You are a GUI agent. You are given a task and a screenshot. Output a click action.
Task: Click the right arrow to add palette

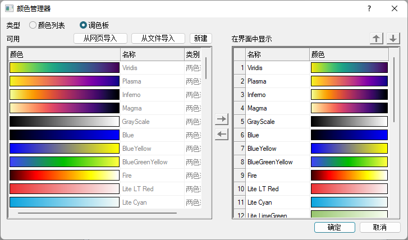click(222, 119)
